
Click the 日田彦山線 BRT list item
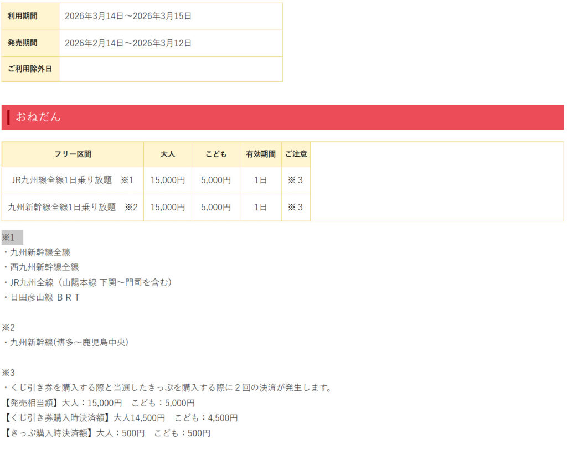[42, 297]
